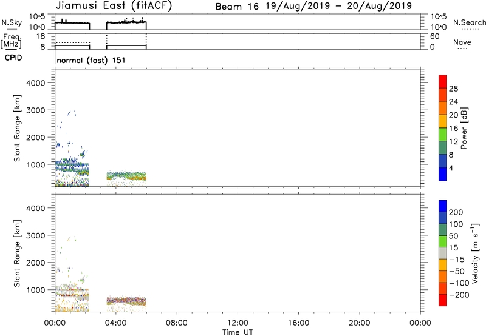Click the '-200' tick on the velocity colorbar
This screenshot has width=486, height=336.
click(x=459, y=295)
